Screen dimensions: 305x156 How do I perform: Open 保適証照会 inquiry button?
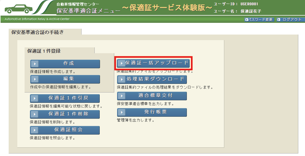click(65, 130)
